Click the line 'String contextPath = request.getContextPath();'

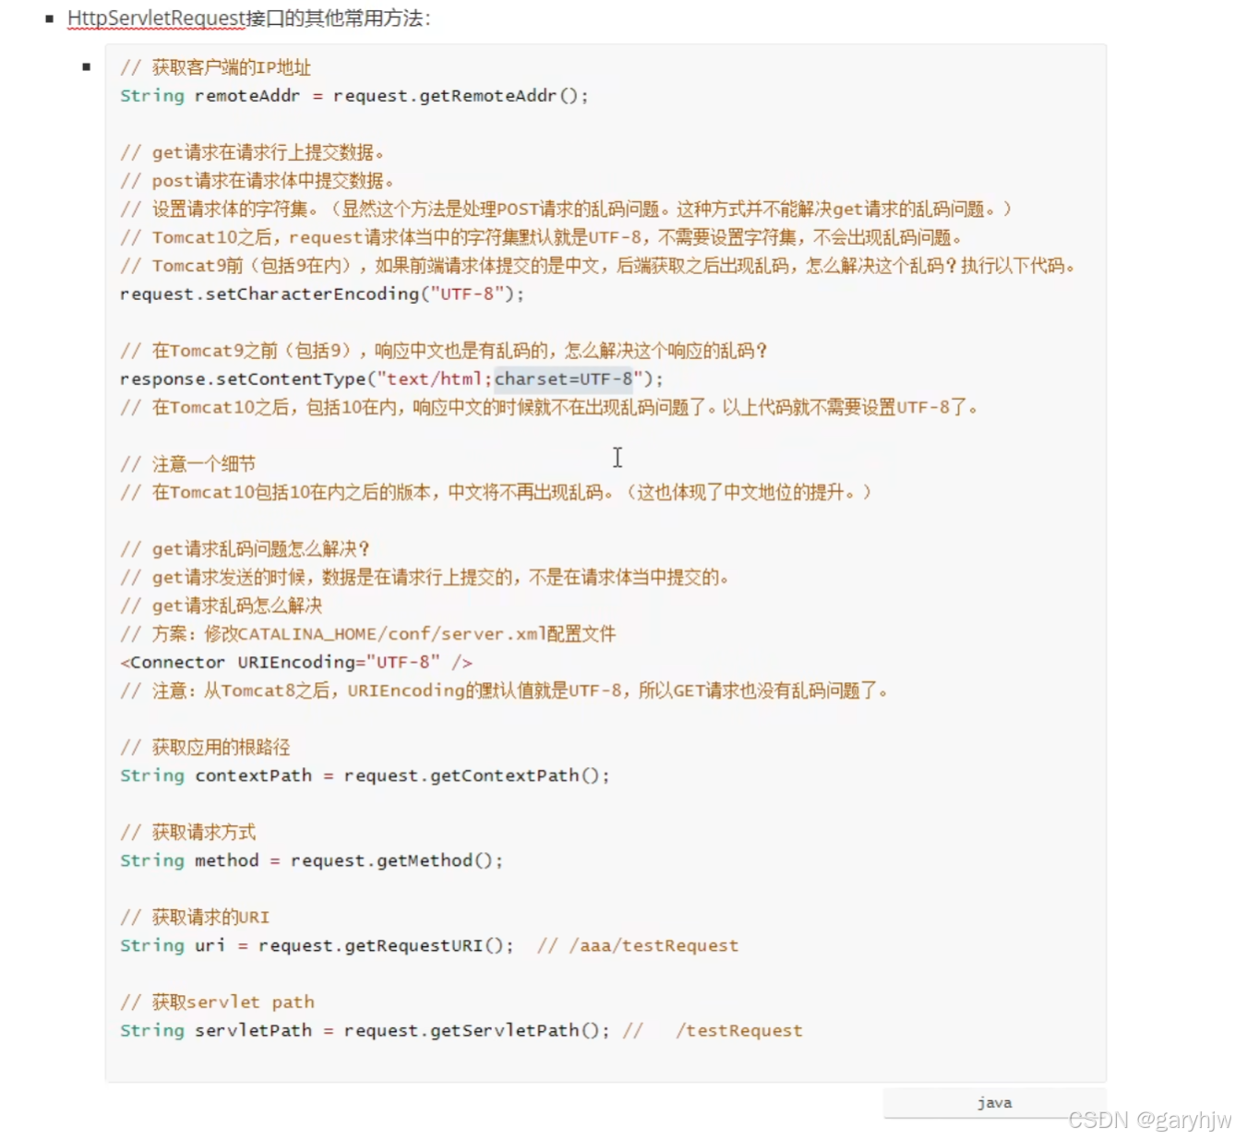365,775
